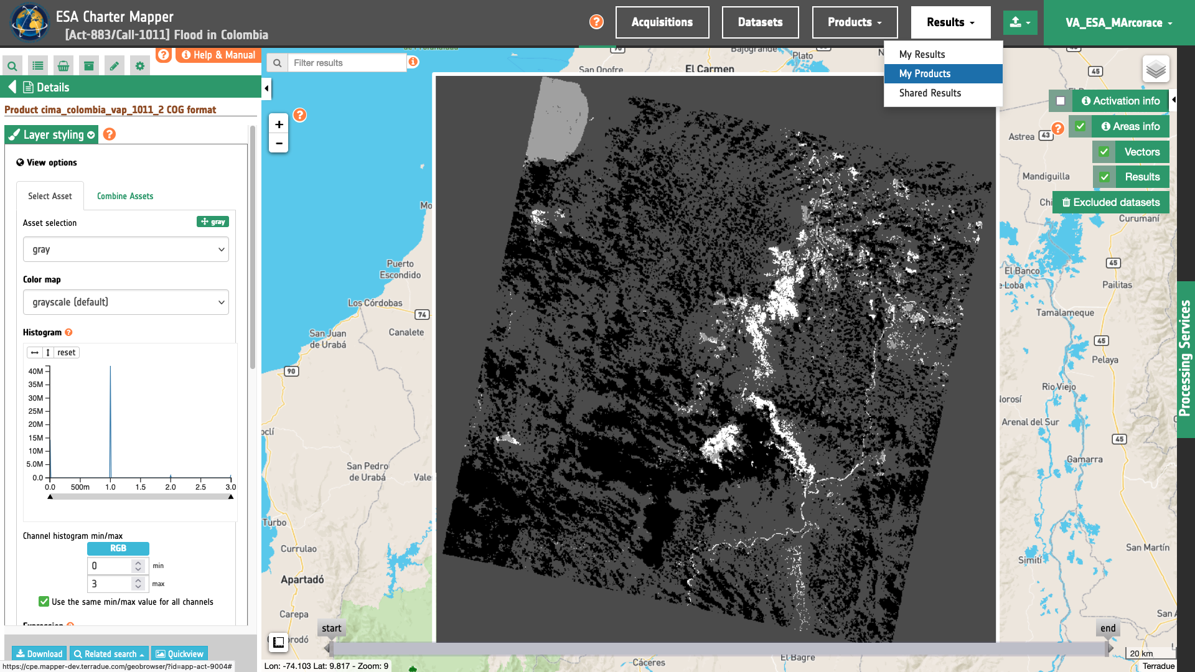Open the basket icon tab
Viewport: 1195px width, 672px height.
(x=63, y=65)
